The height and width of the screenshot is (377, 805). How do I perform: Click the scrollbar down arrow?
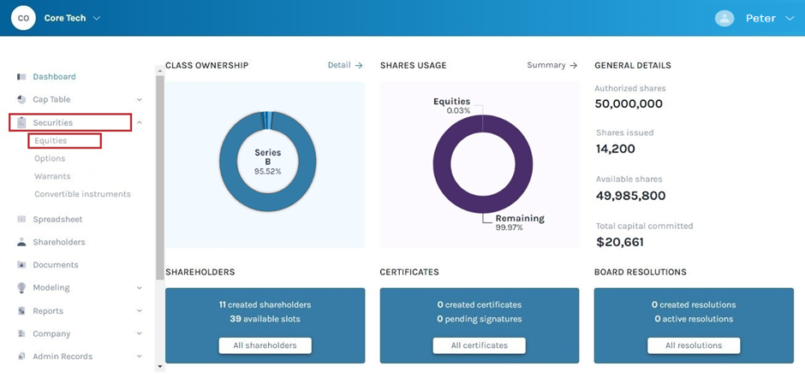pyautogui.click(x=159, y=367)
